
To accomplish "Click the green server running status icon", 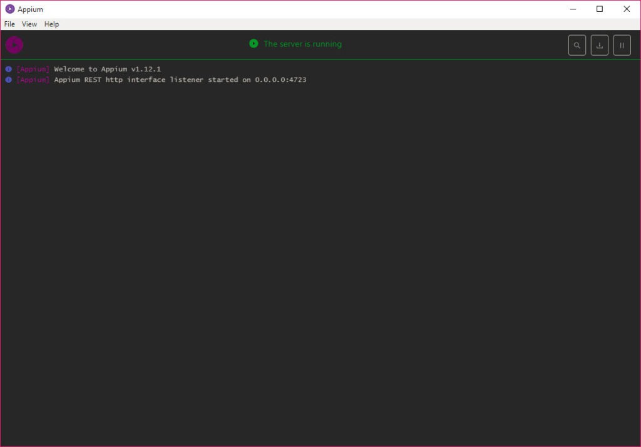I will (x=254, y=43).
